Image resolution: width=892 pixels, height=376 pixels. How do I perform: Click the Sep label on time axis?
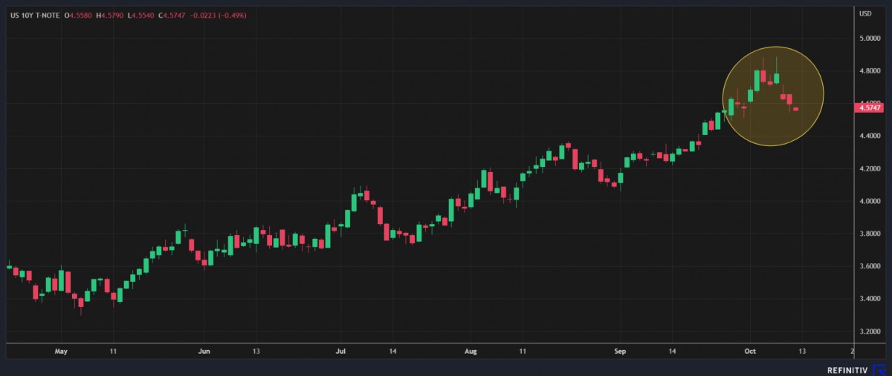[x=620, y=350]
